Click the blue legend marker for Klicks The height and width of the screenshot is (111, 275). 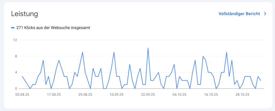pos(13,28)
